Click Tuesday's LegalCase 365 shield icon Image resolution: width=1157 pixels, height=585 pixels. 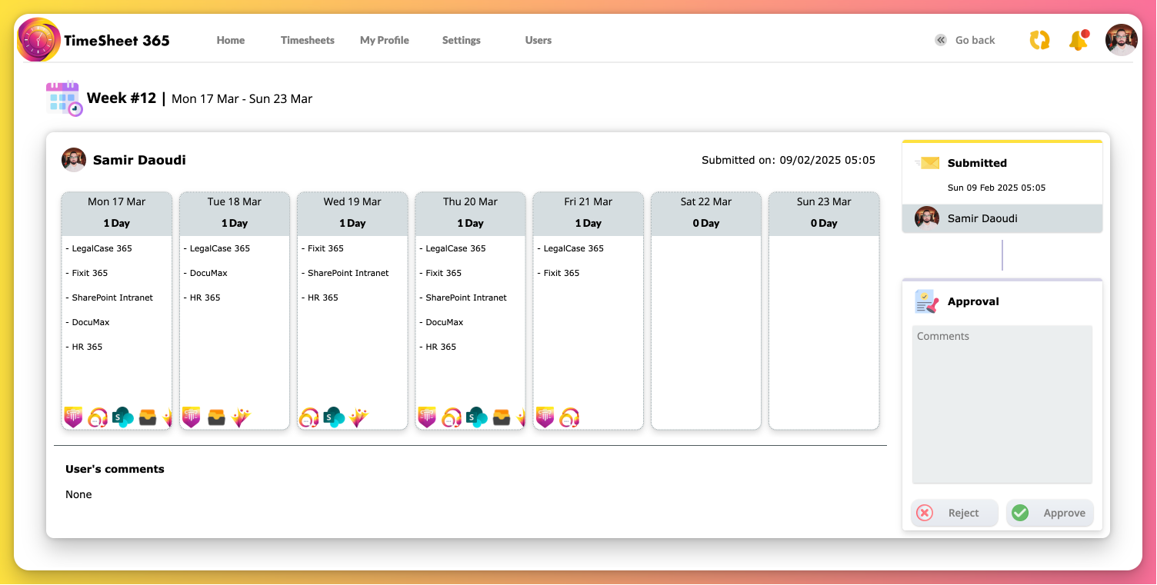[192, 417]
